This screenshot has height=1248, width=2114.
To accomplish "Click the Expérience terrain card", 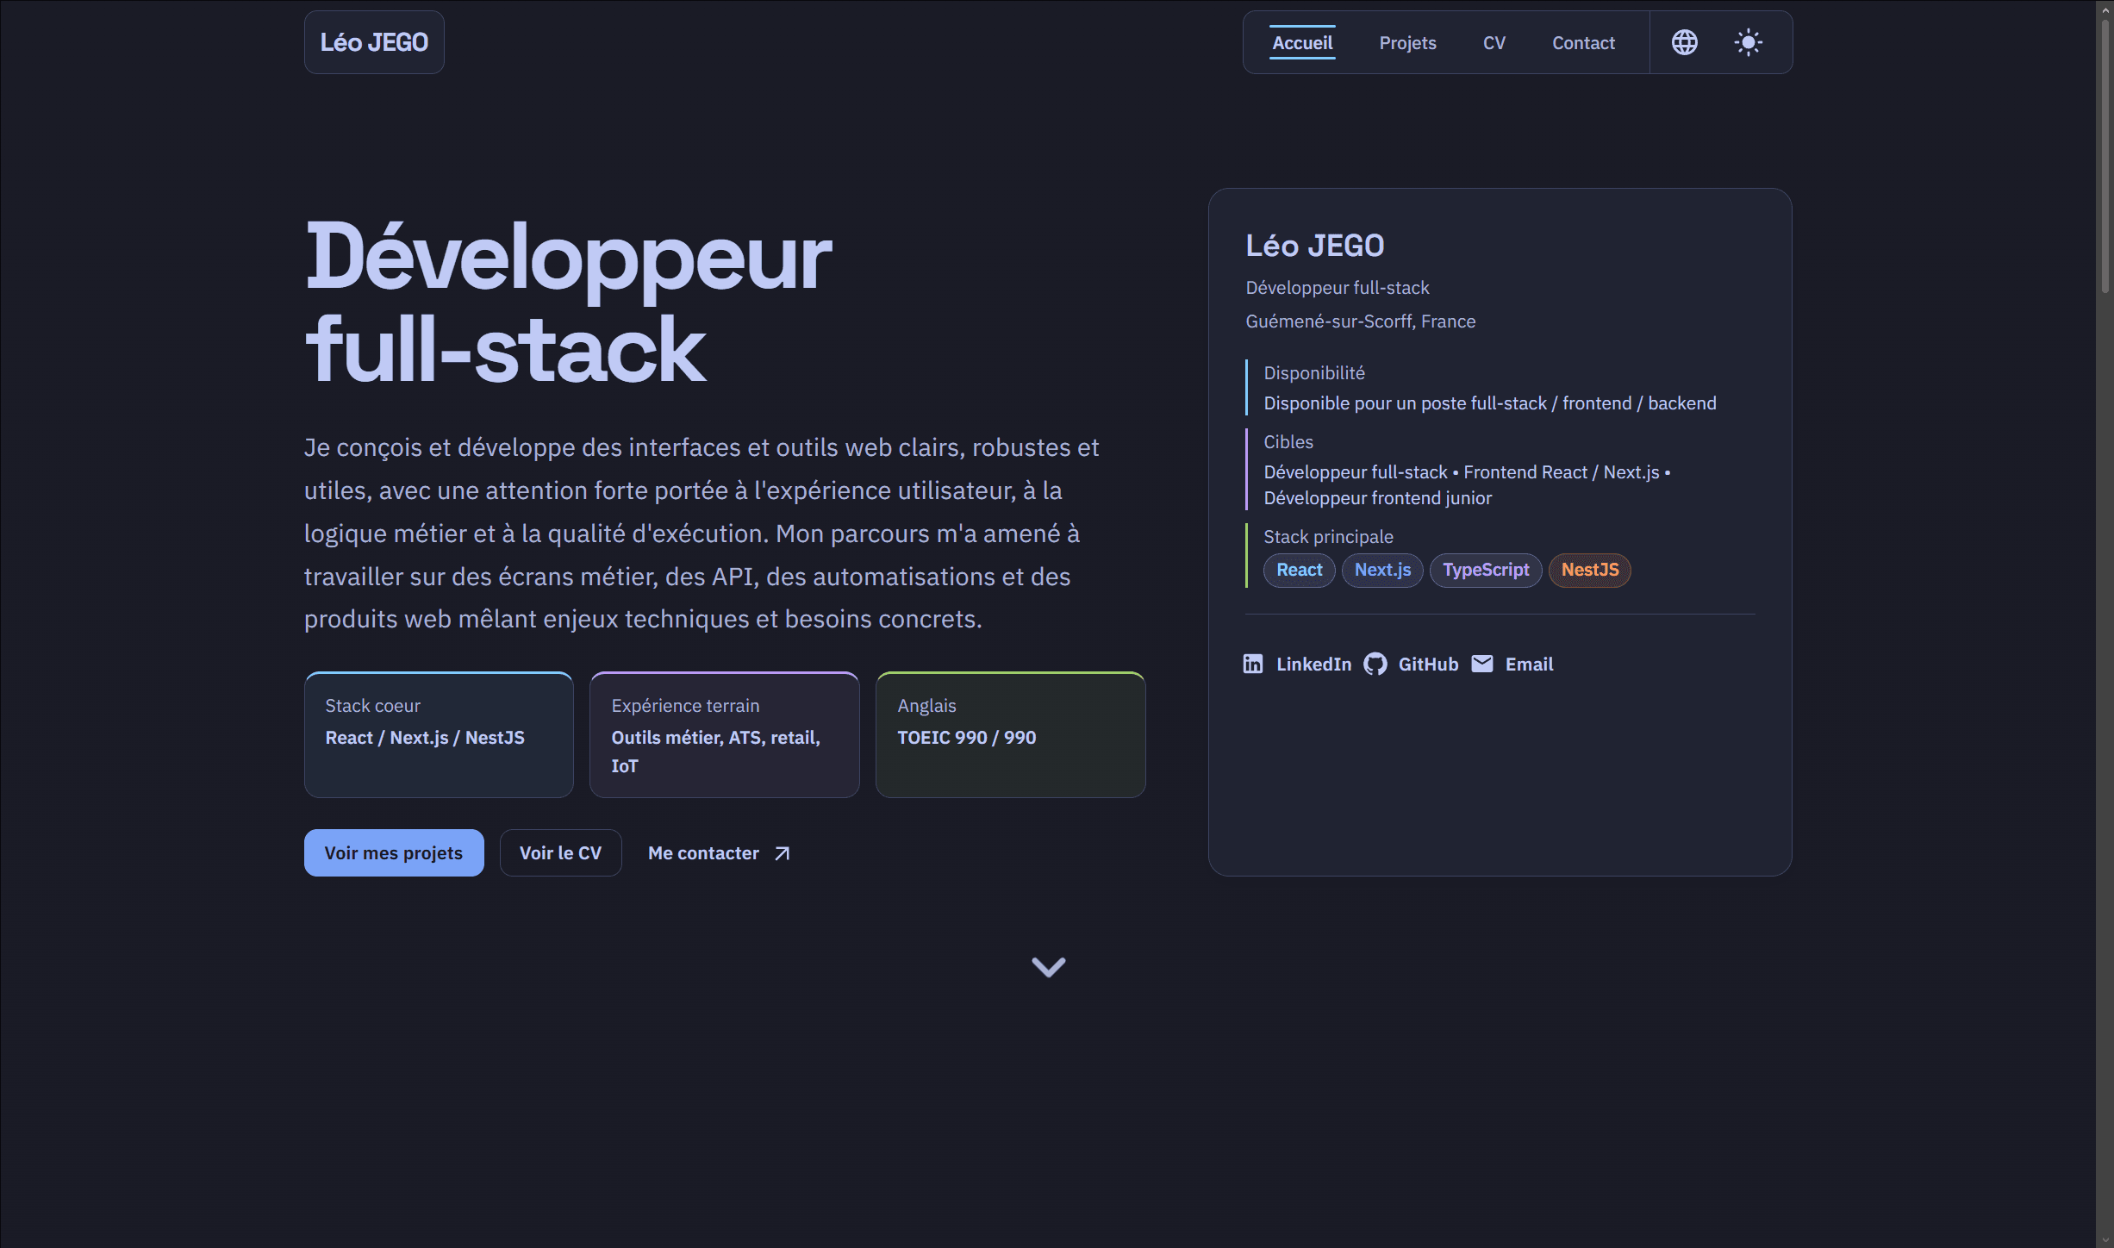I will coord(725,734).
